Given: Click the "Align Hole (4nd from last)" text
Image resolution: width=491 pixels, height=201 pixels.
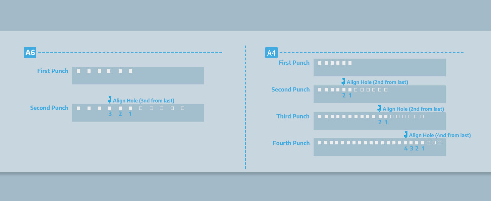Looking at the screenshot, I should 440,135.
